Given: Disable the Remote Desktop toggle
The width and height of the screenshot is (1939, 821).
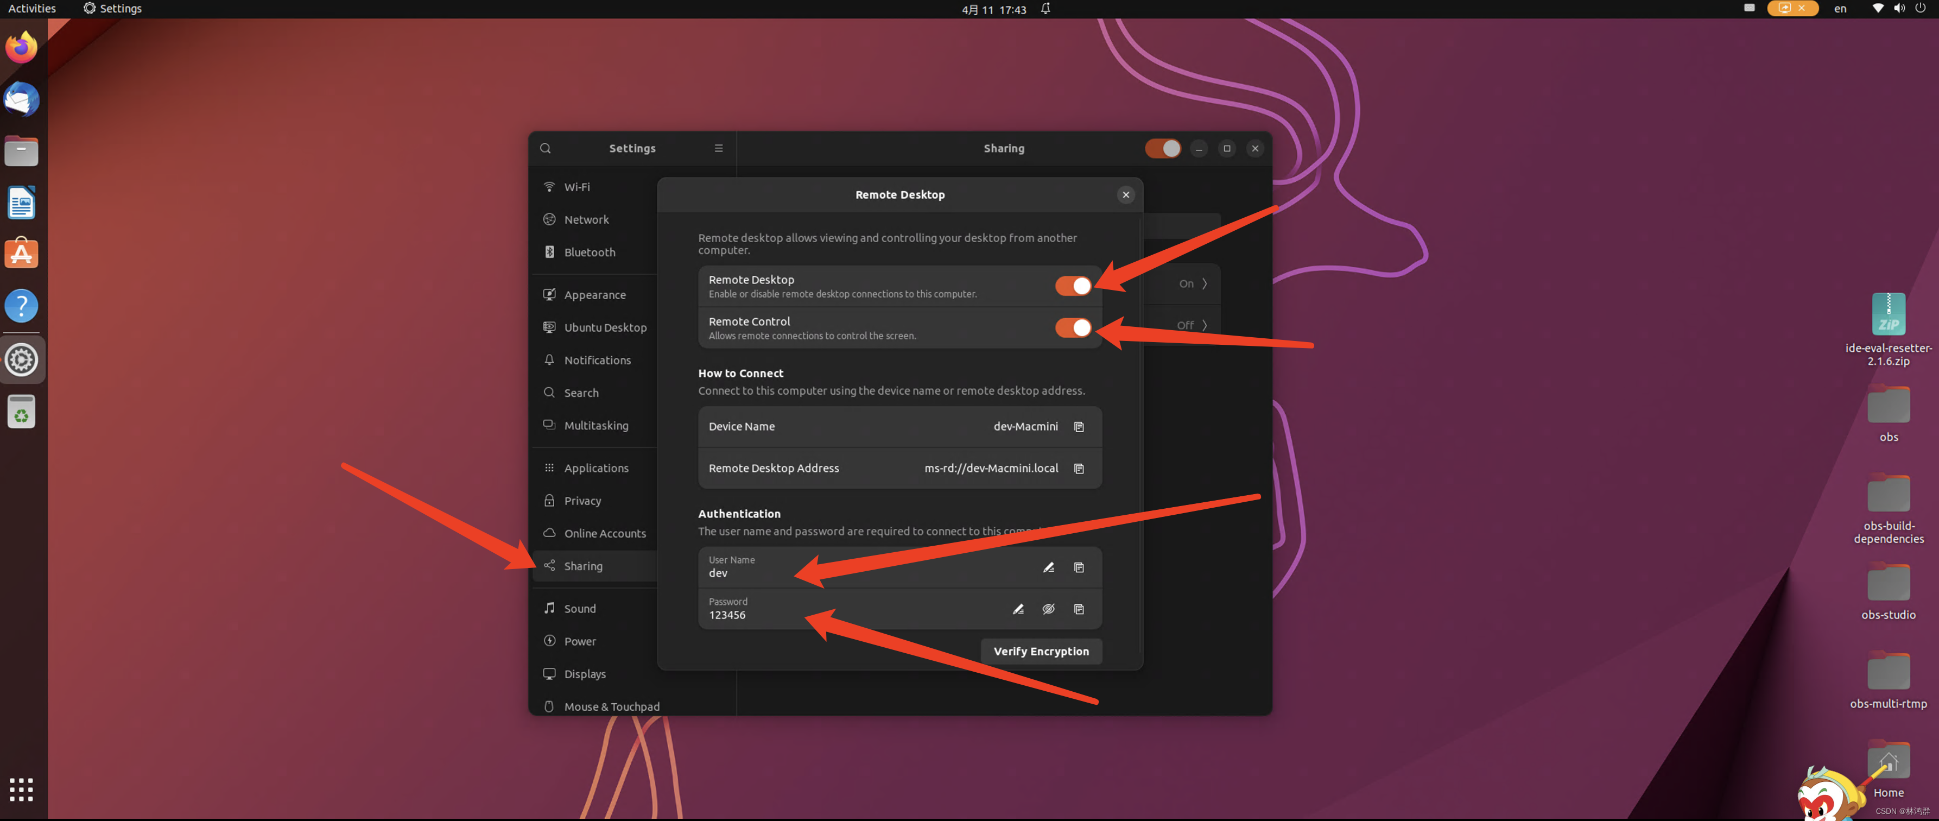Looking at the screenshot, I should pos(1072,286).
